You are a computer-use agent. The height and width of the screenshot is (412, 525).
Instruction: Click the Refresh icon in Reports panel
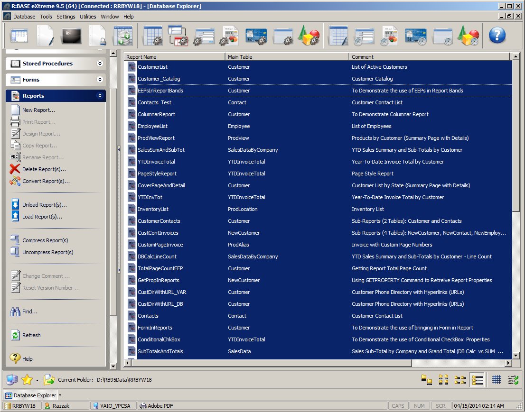pos(15,335)
